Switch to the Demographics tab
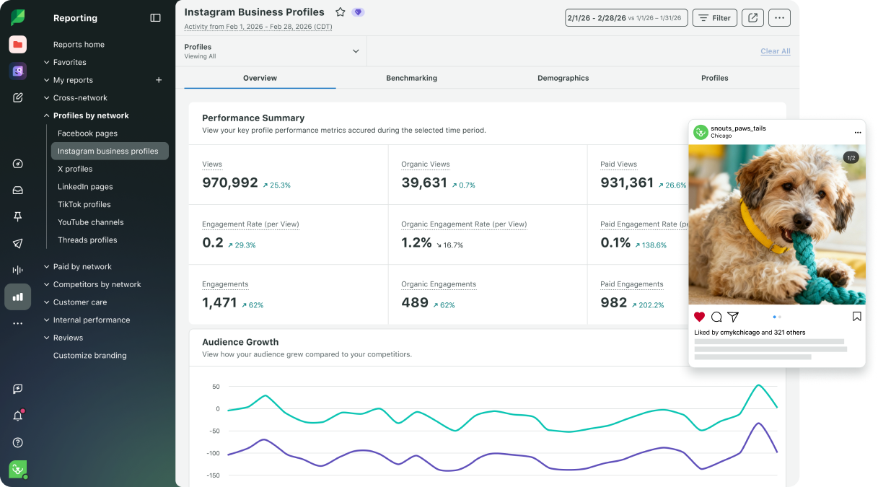This screenshot has height=487, width=878. click(563, 78)
